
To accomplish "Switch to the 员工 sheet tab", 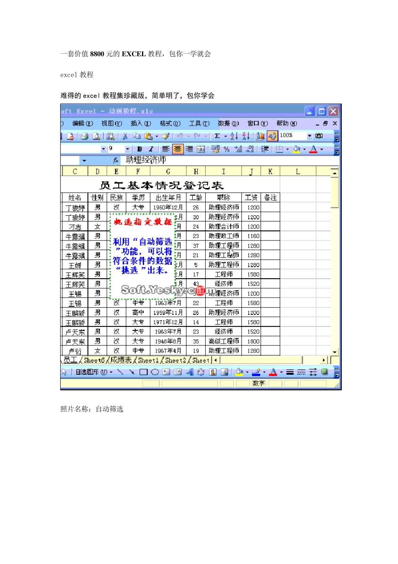I will 70,360.
